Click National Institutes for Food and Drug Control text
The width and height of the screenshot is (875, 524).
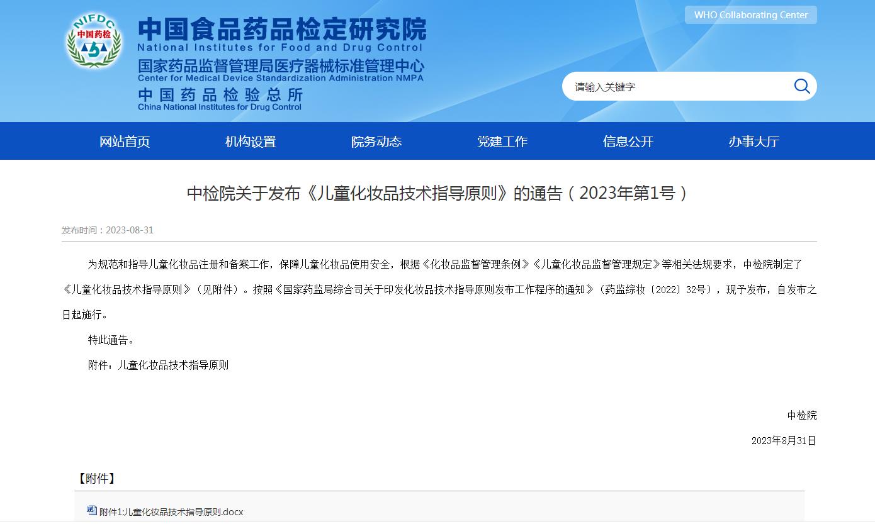(x=280, y=48)
